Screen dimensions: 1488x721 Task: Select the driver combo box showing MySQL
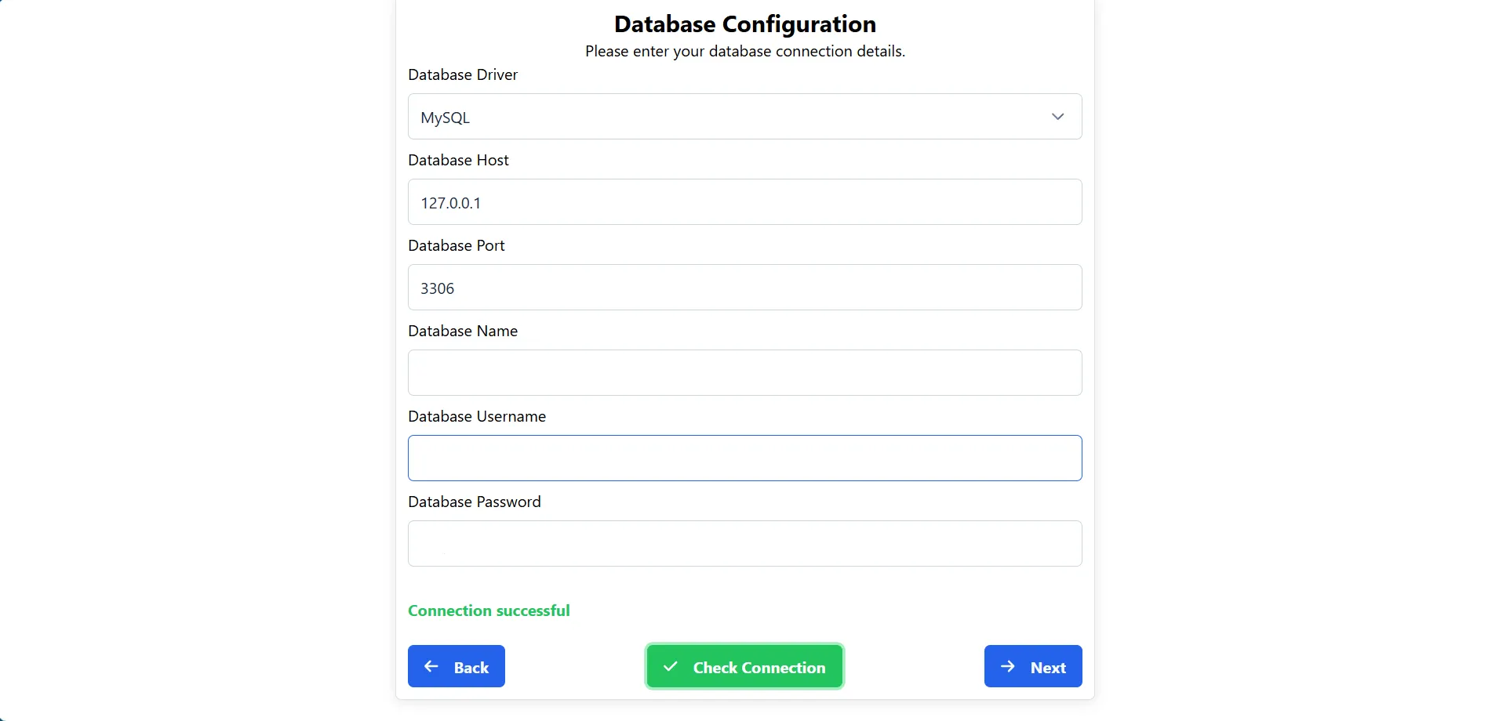pyautogui.click(x=744, y=116)
